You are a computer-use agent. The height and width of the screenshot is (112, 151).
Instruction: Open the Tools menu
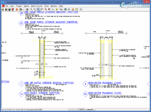click(47, 6)
